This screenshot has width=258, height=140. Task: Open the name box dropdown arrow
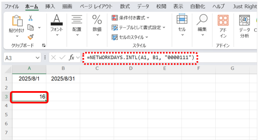click(x=38, y=58)
